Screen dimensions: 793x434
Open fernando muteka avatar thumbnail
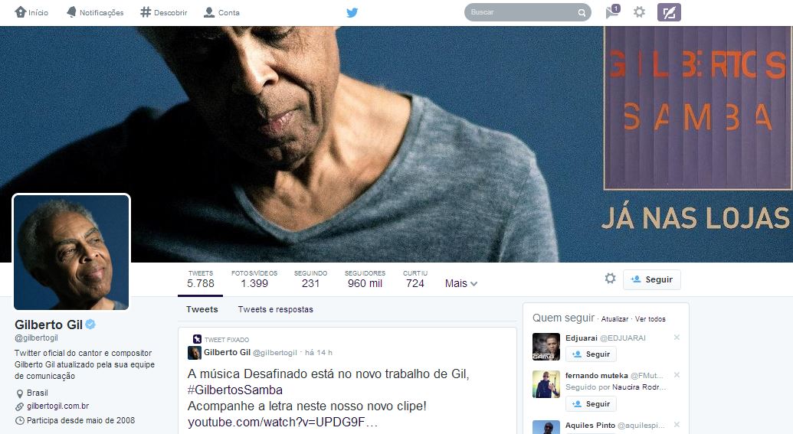(546, 384)
